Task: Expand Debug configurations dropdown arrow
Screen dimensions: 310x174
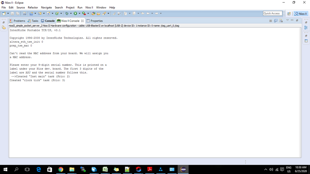Action: click(x=71, y=13)
